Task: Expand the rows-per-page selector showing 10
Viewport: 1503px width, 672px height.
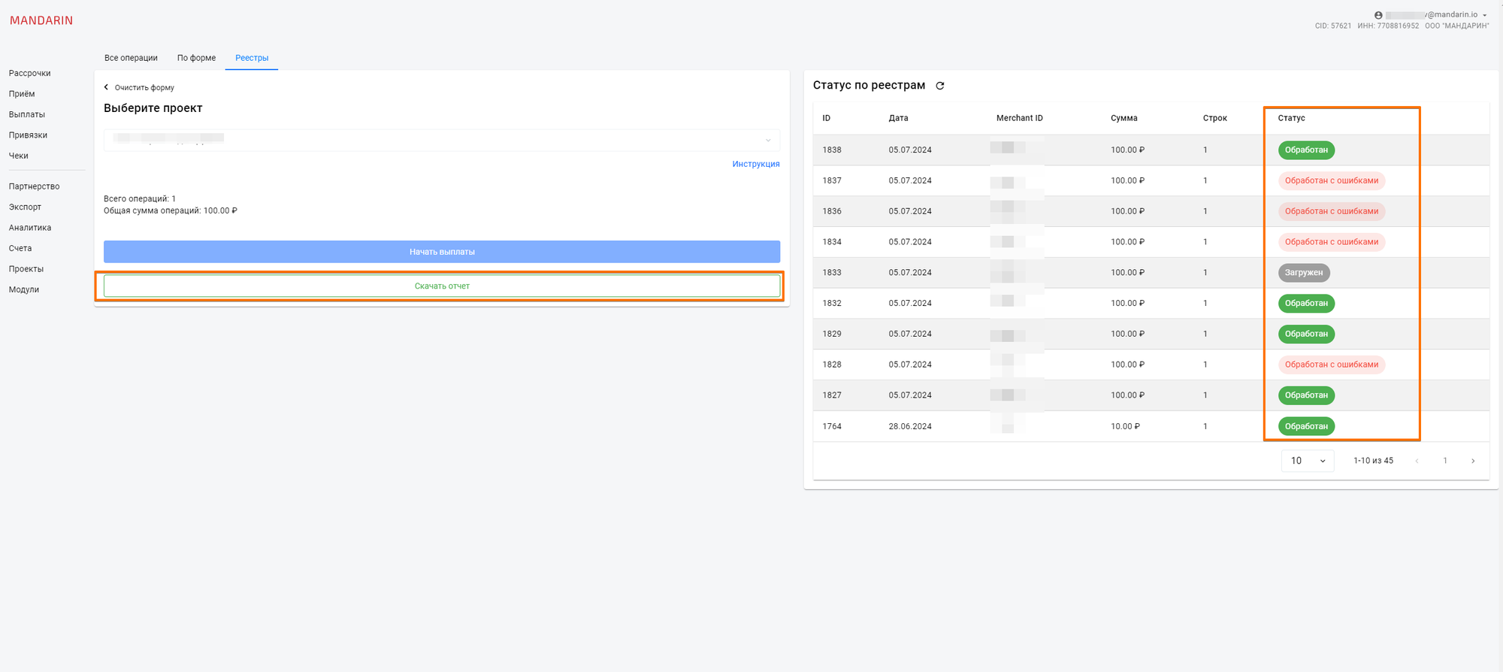Action: pyautogui.click(x=1307, y=461)
